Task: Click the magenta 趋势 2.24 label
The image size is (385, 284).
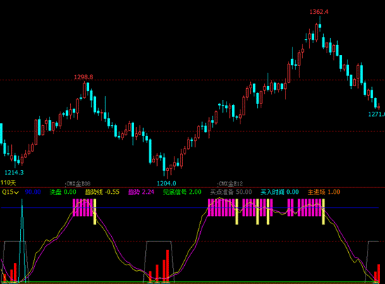Action: (141, 192)
